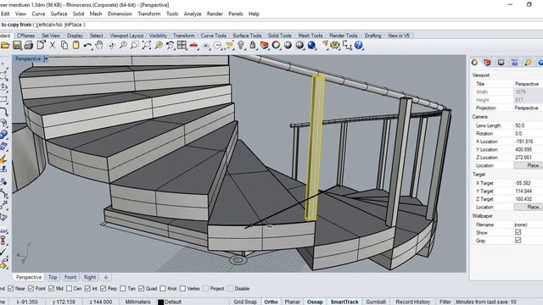Screen dimensions: 543x305
Task: Enable the Knot osnap checkbox
Action: [x=163, y=288]
